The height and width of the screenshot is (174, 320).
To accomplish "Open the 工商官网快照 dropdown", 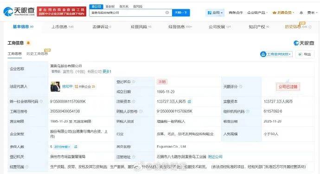I will coord(276,54).
